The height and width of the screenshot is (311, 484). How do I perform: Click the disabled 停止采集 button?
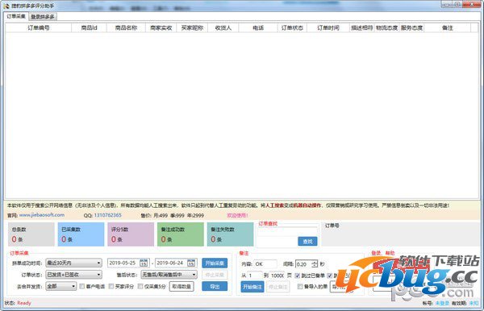pyautogui.click(x=215, y=274)
